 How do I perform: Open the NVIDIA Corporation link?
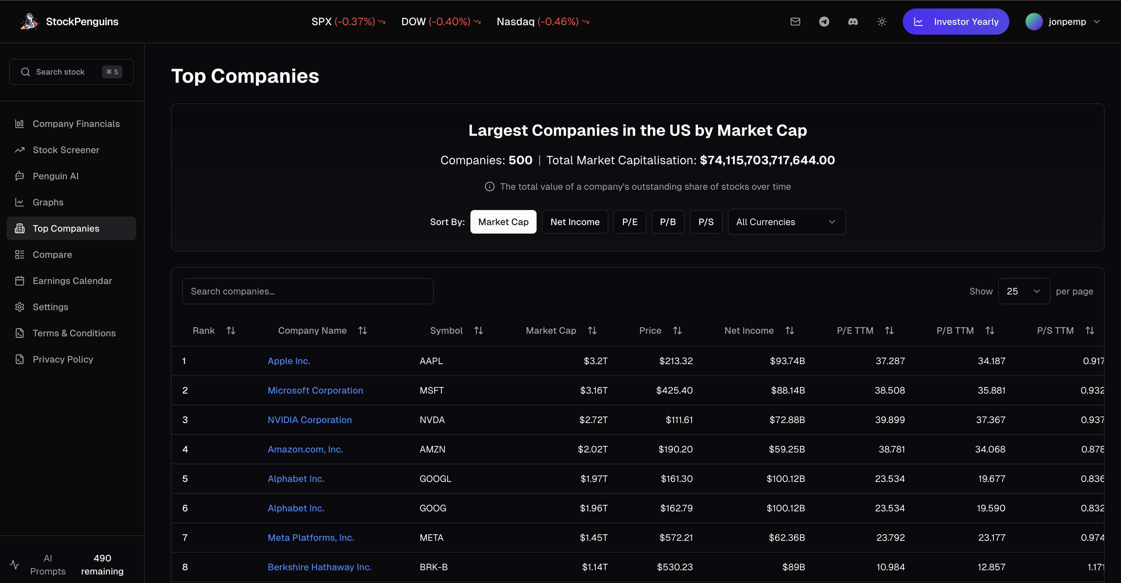point(310,419)
